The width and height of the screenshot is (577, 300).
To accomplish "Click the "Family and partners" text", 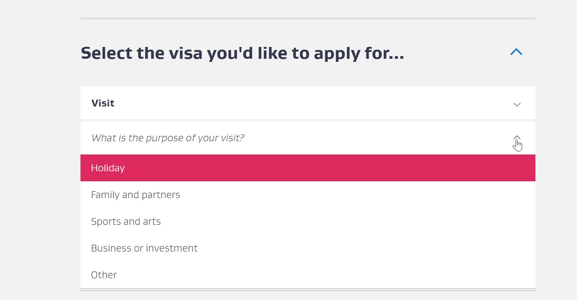I will (135, 195).
